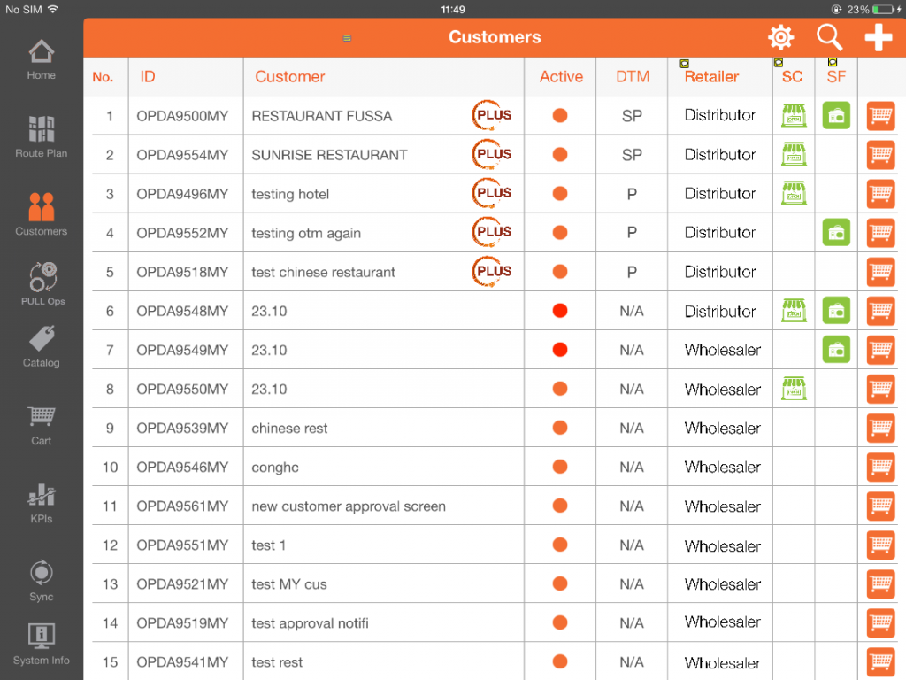The image size is (906, 680).
Task: Tap the battery indicator in status bar
Action: 885,9
